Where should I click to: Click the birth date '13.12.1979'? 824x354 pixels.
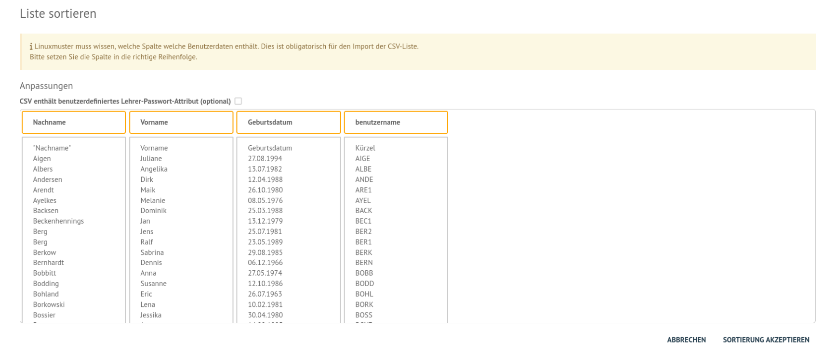click(265, 221)
